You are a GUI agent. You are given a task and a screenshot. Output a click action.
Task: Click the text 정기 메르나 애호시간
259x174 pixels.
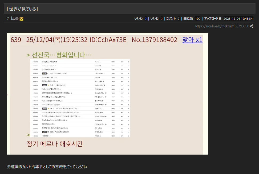point(55,144)
